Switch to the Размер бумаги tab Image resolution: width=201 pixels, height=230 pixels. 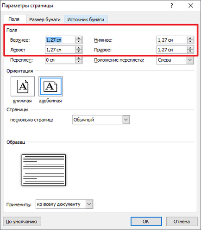45,19
